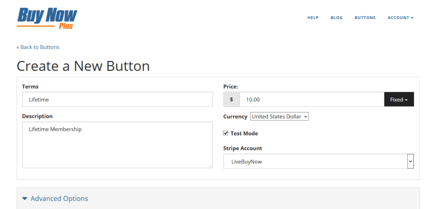Click the Buy Now Plus logo
Image resolution: width=437 pixels, height=209 pixels.
[x=47, y=17]
